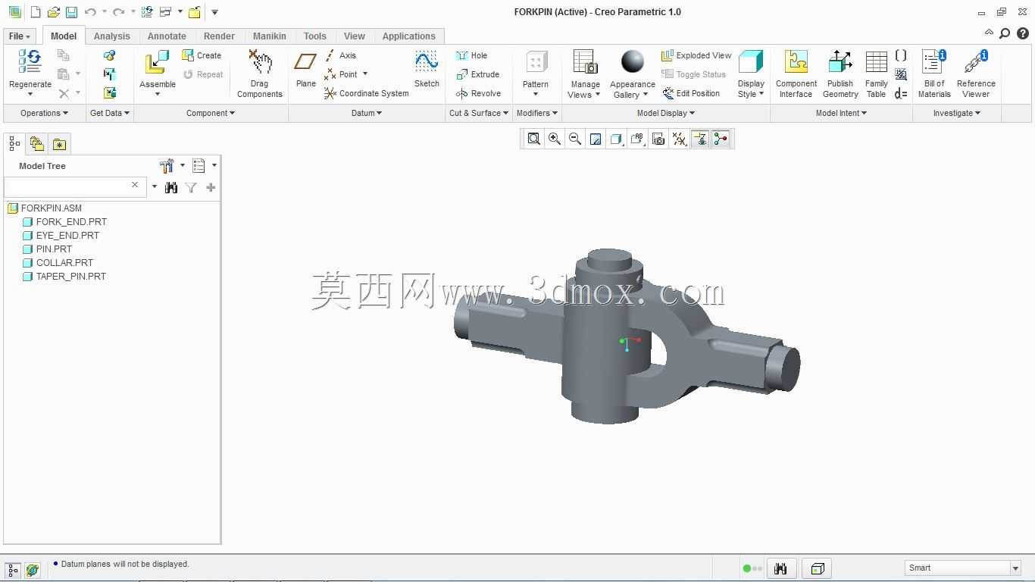The width and height of the screenshot is (1035, 582).
Task: Toggle datum display filters icon
Action: click(x=680, y=139)
